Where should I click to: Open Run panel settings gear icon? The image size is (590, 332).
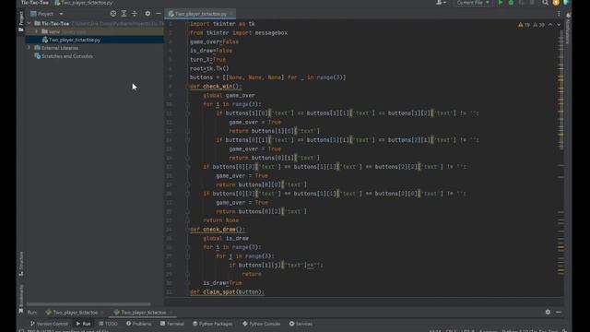point(548,312)
